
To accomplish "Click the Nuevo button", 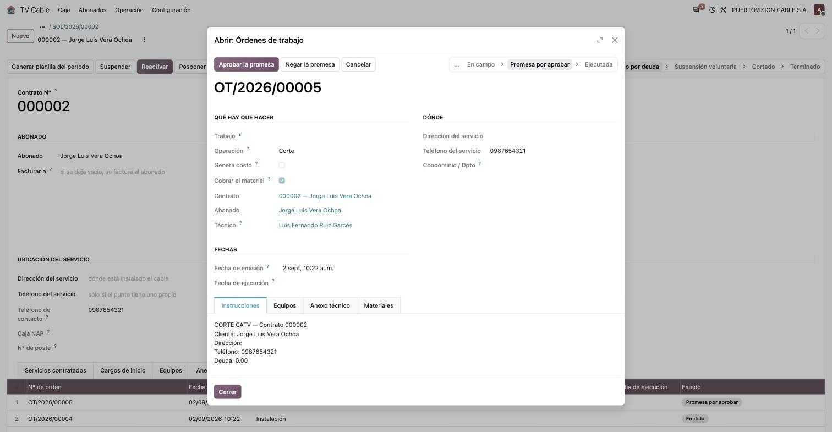I will tap(20, 36).
